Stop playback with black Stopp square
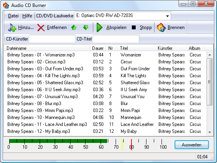Image resolution: width=217 pixels, height=163 pixels. pyautogui.click(x=133, y=27)
